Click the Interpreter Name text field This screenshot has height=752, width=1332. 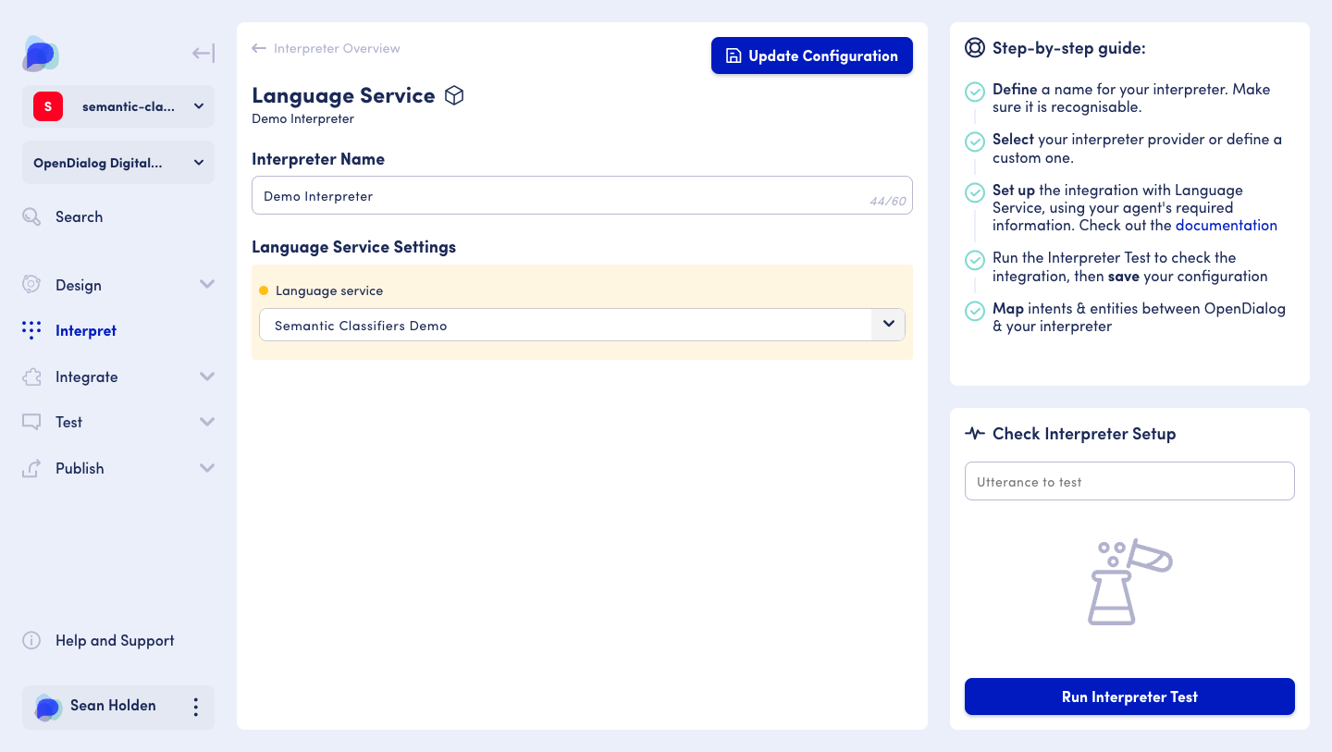(x=555, y=195)
